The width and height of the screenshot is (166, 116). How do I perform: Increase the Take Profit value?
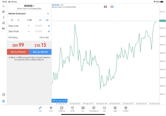[x=49, y=31]
